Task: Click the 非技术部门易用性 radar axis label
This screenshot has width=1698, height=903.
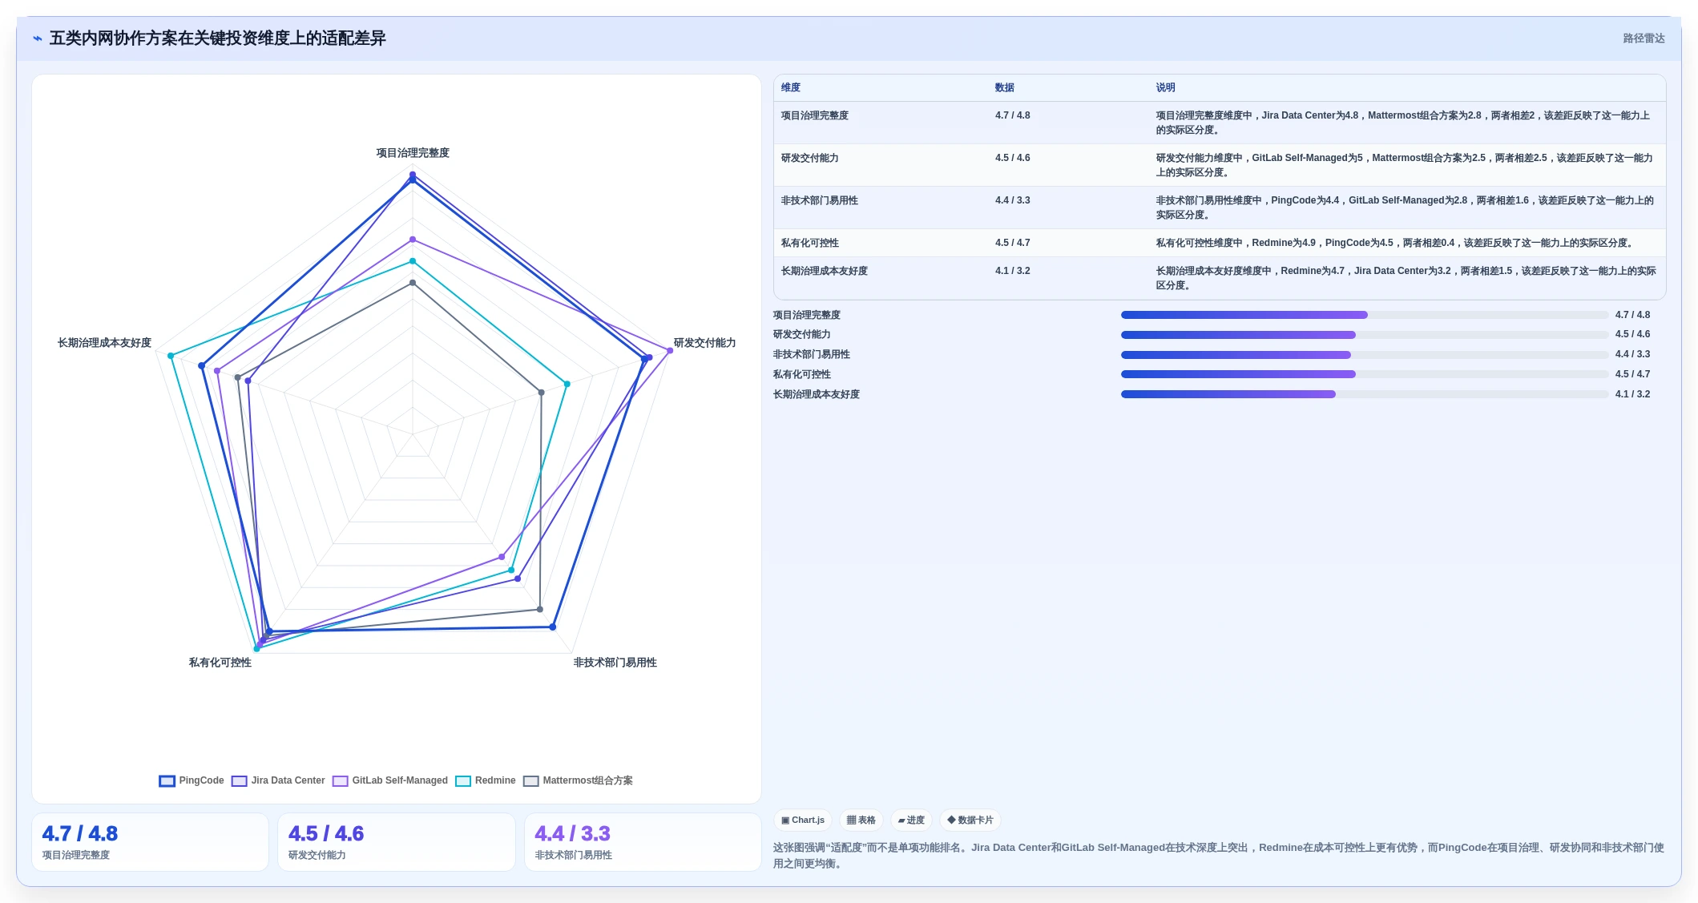Action: pyautogui.click(x=615, y=663)
